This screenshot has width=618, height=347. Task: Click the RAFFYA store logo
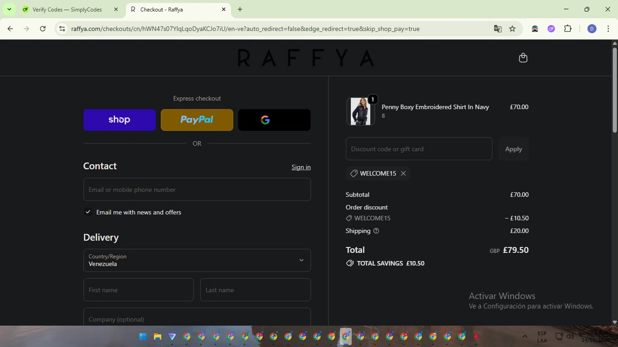(306, 58)
